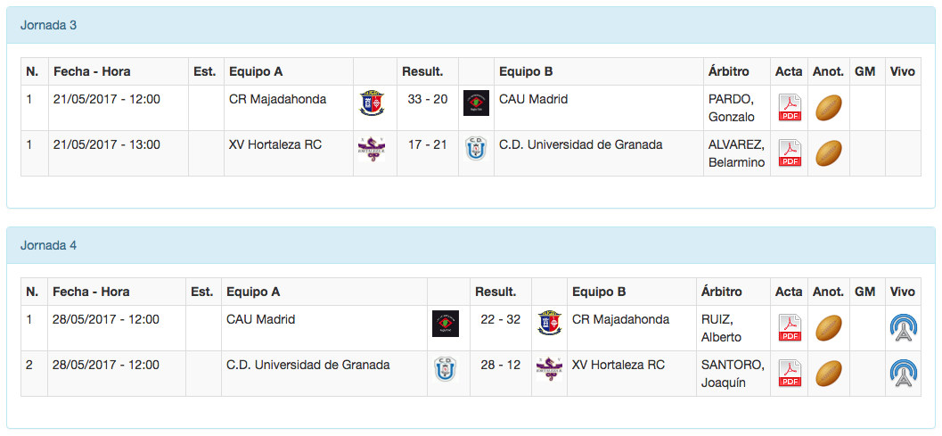Click rugby ball annotations for PARDO's match
The width and height of the screenshot is (942, 436).
[x=829, y=108]
